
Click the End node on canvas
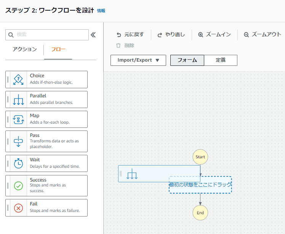200,213
